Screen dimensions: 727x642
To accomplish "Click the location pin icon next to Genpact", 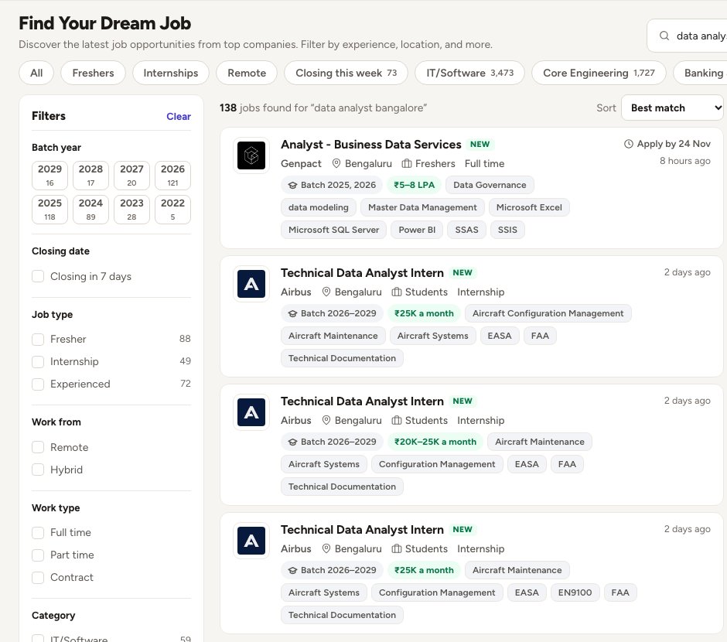I will point(336,164).
